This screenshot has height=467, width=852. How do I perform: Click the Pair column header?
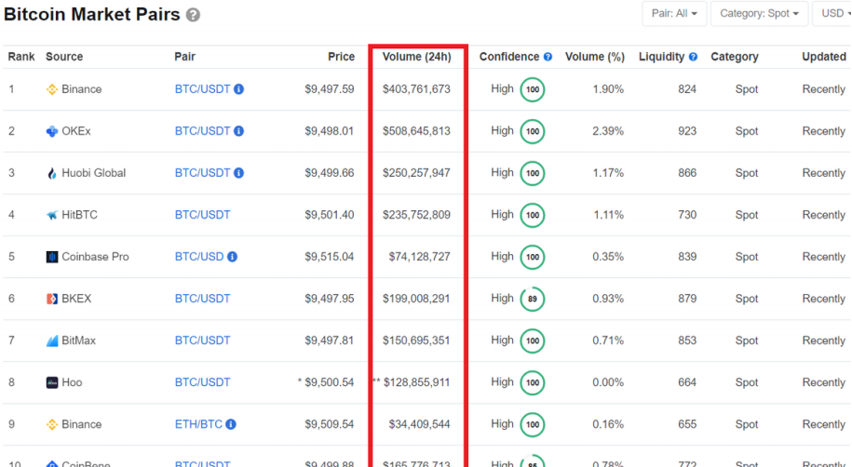point(184,57)
